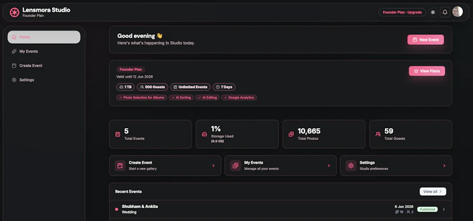Click the Total Guests people icon
Image resolution: width=473 pixels, height=221 pixels.
click(x=378, y=134)
